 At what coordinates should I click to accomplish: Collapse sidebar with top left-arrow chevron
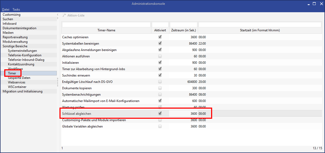click(58, 15)
